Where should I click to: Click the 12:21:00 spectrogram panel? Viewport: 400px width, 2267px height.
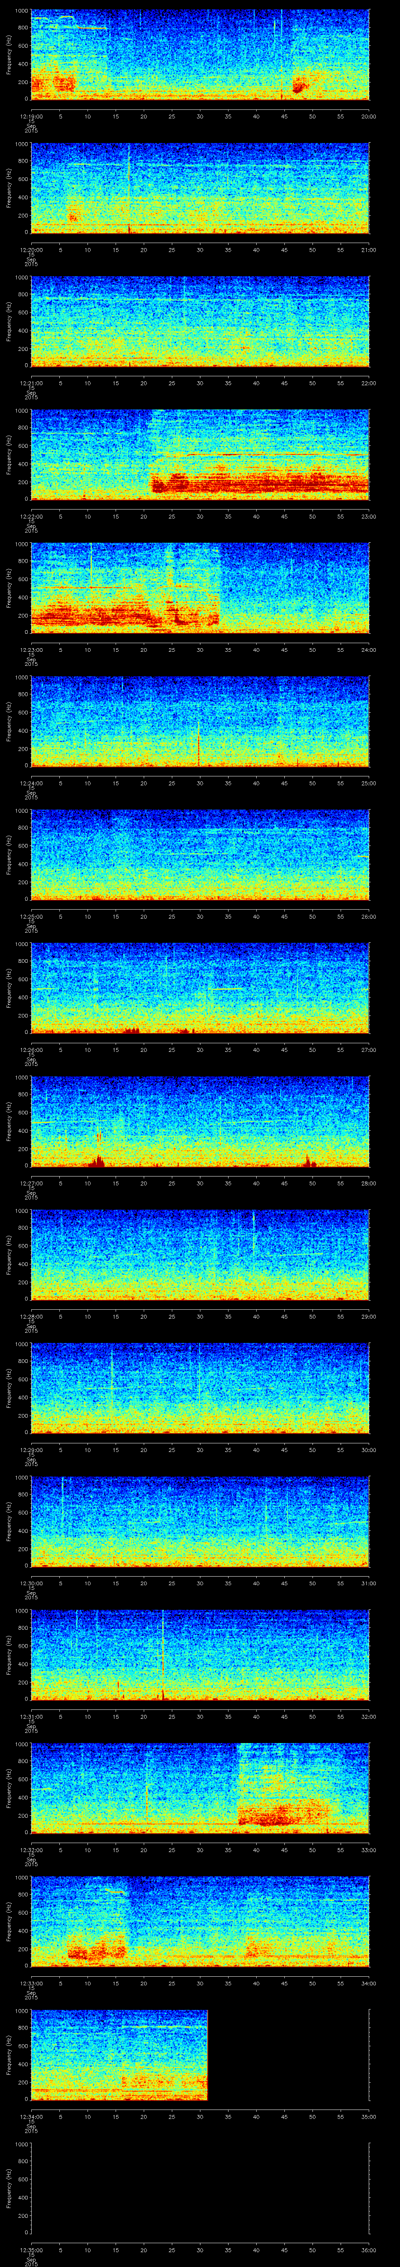click(200, 320)
